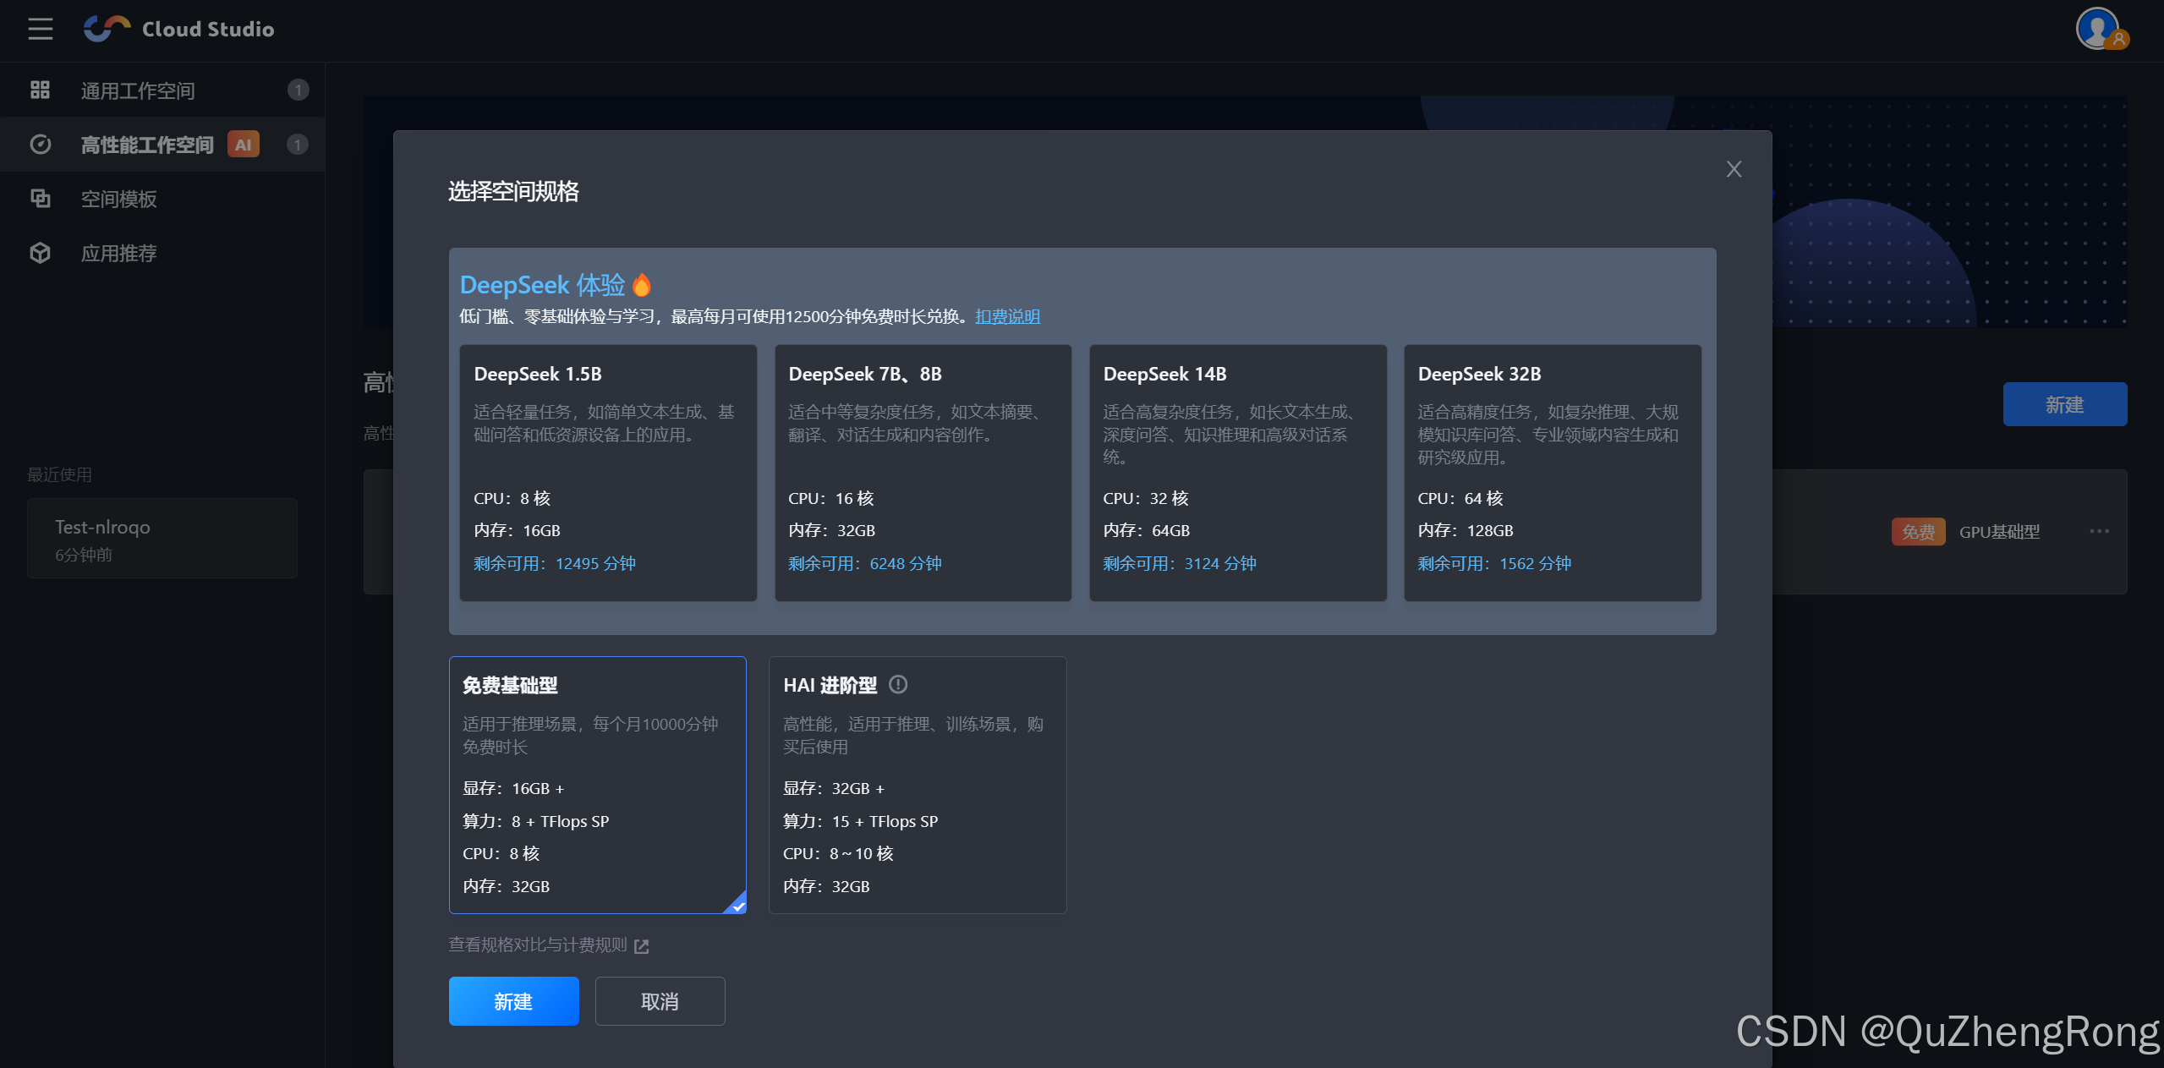The width and height of the screenshot is (2164, 1068).
Task: Open the hamburger menu icon
Action: tap(40, 29)
